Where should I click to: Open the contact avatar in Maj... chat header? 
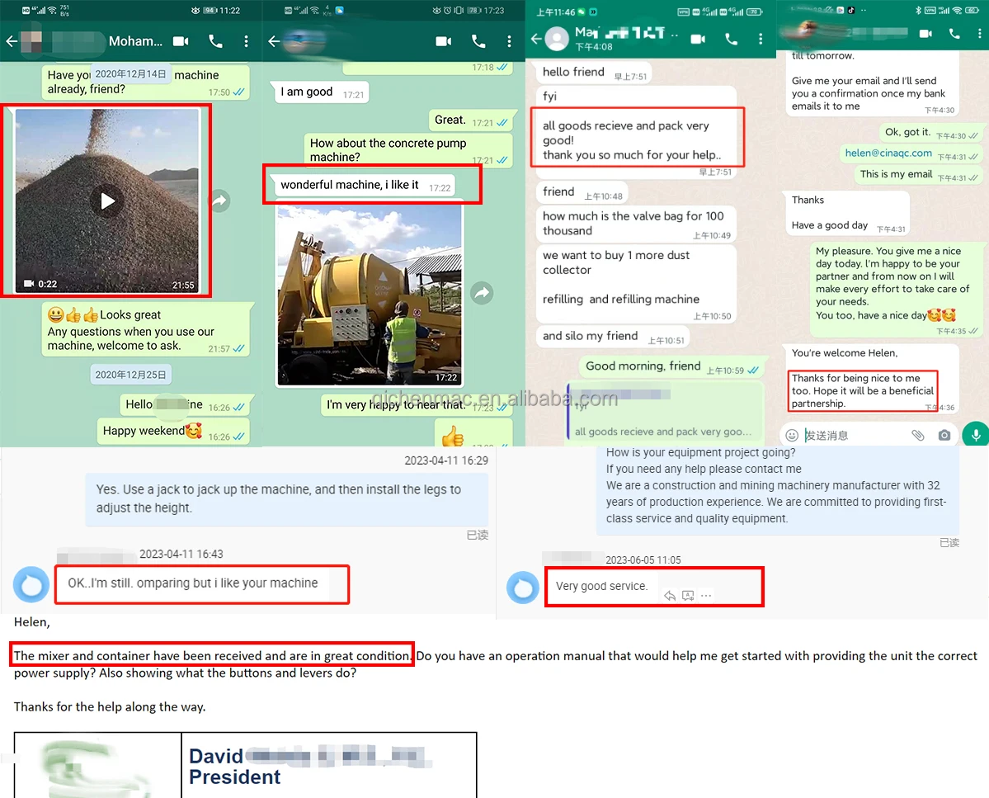pyautogui.click(x=556, y=39)
